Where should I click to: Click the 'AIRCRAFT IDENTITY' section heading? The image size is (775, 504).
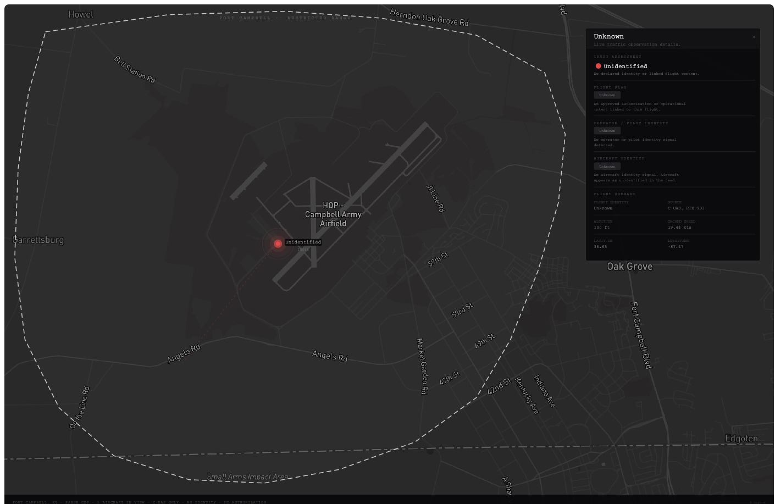click(x=619, y=158)
